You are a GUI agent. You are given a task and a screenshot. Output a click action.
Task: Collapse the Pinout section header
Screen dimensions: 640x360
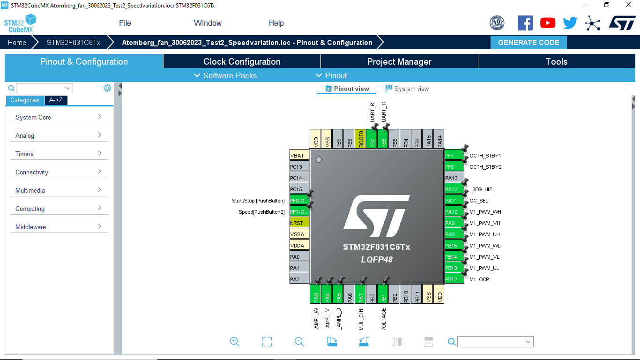coord(333,75)
